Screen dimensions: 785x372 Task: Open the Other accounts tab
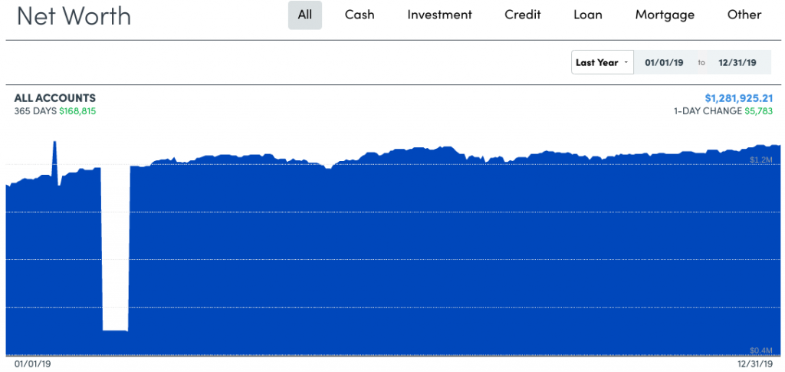(744, 15)
